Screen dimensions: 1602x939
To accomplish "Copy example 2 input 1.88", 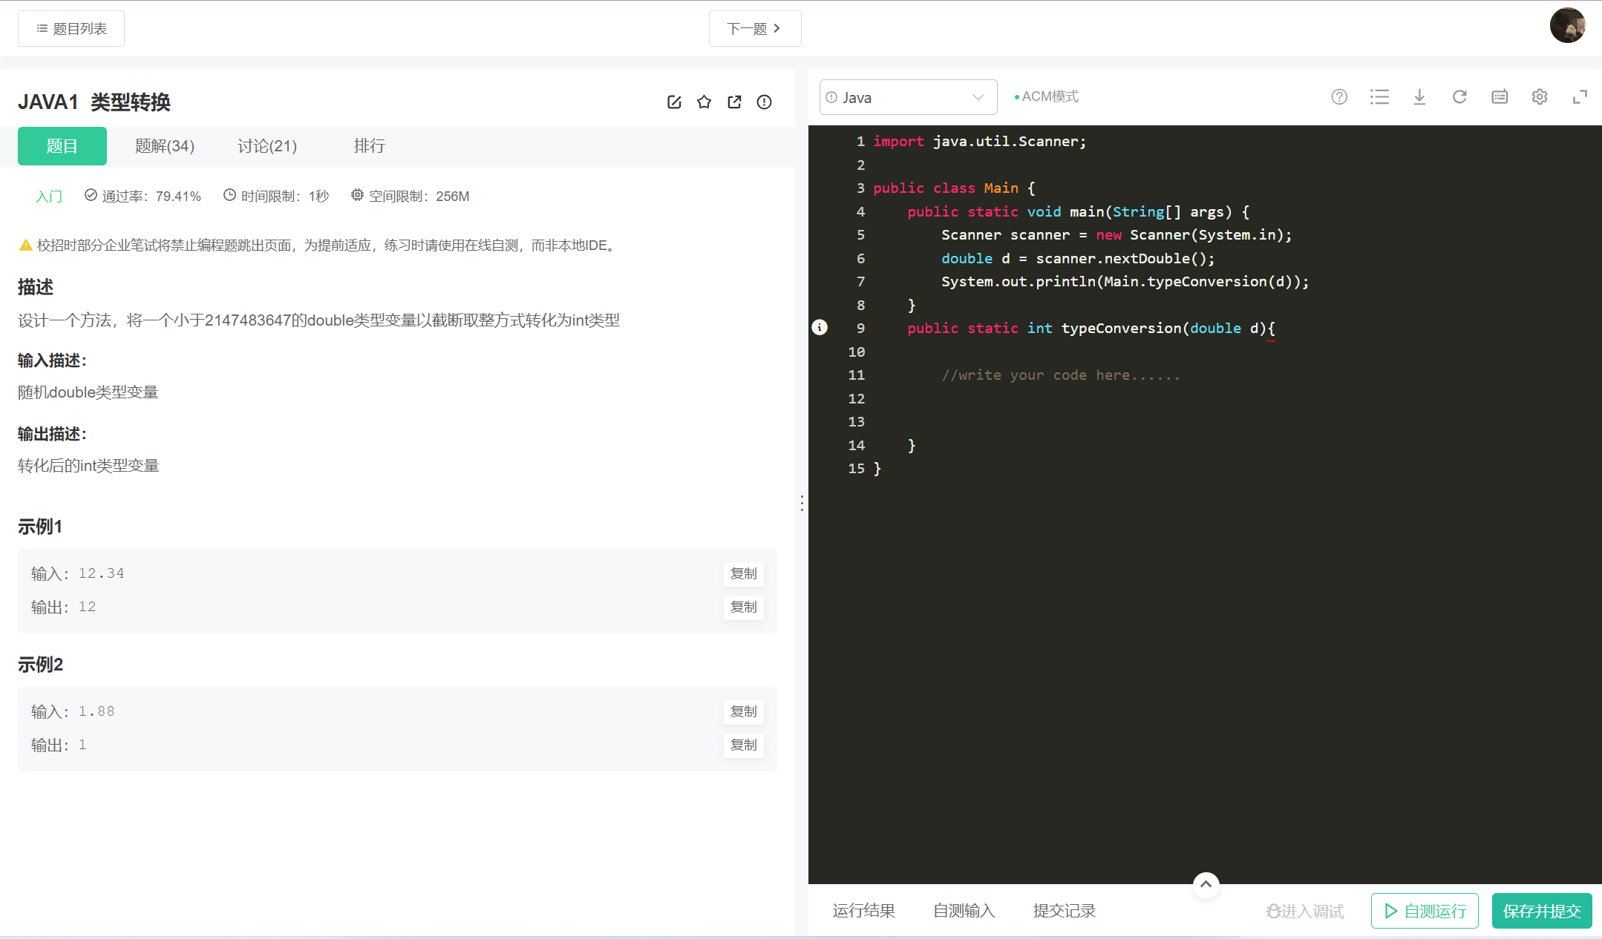I will 743,711.
